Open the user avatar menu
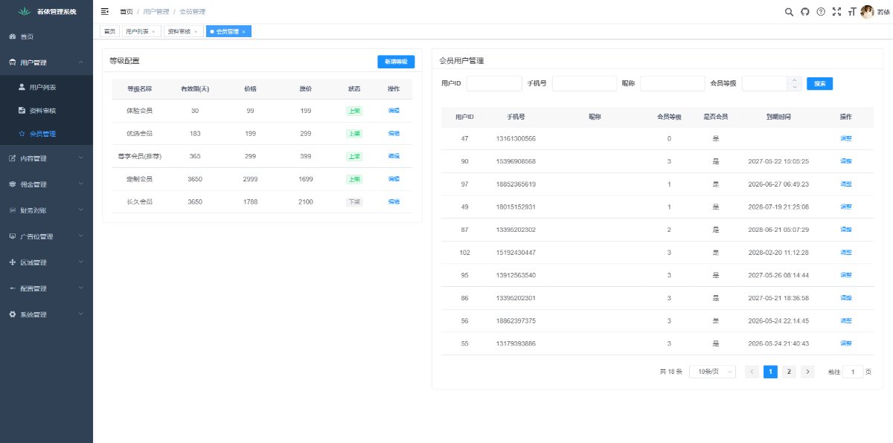This screenshot has width=893, height=443. tap(867, 11)
